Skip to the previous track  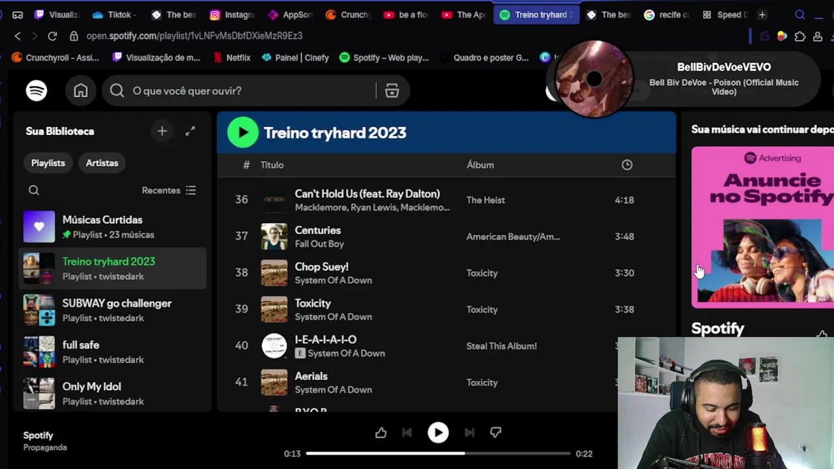407,433
